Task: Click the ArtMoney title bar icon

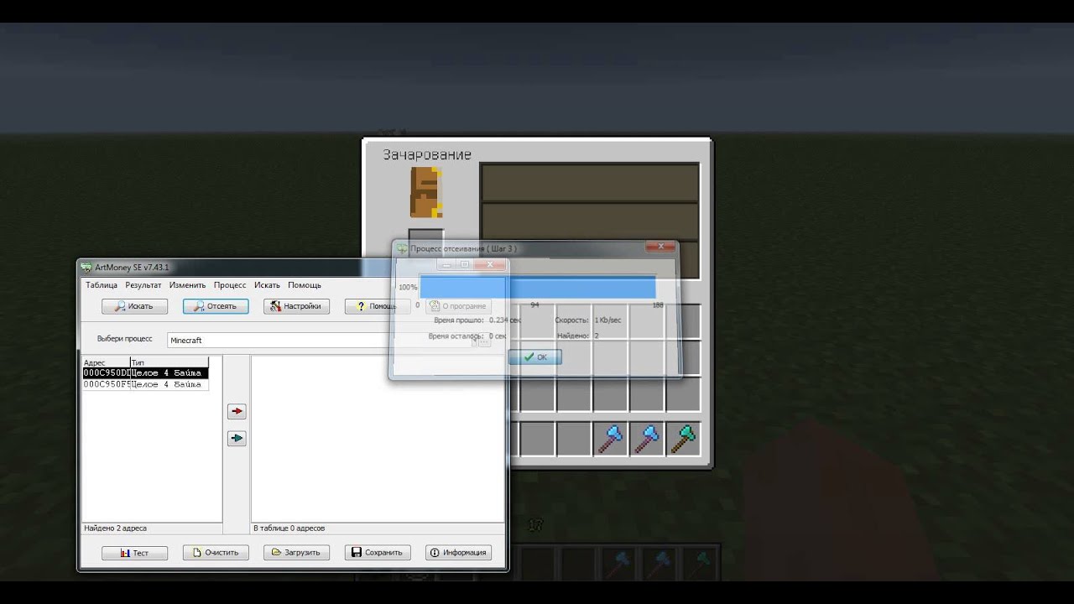Action: 86,268
